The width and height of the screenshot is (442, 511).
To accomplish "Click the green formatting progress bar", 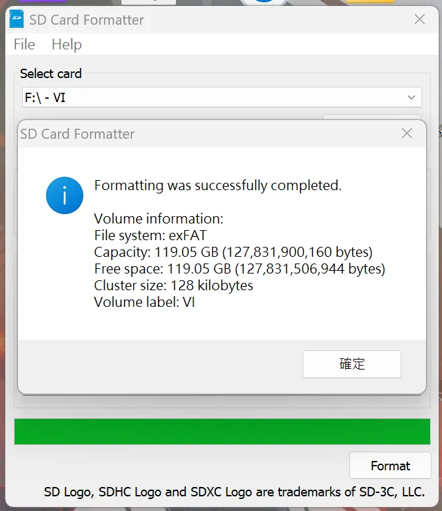I will point(222,432).
